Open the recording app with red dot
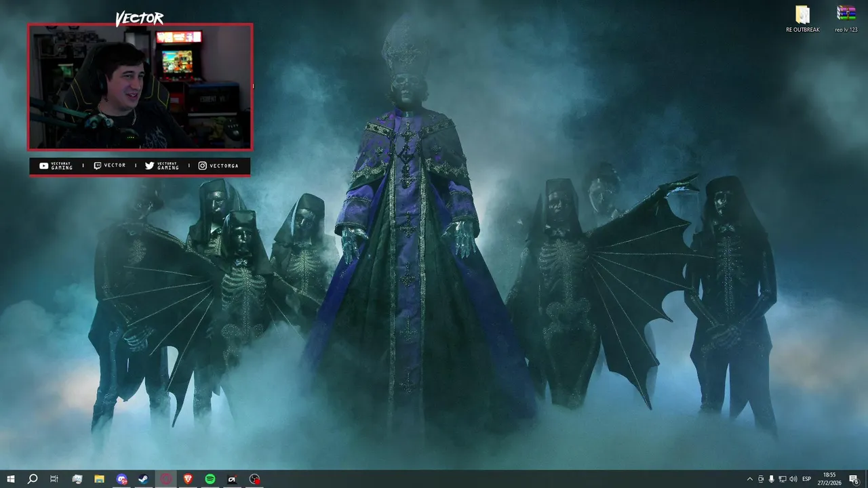868x488 pixels. (254, 479)
